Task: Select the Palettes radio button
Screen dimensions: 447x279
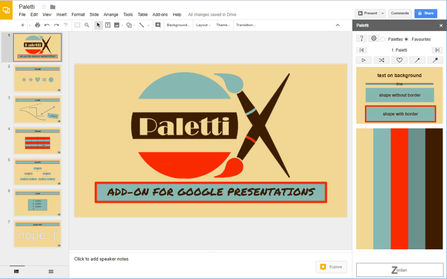Action: (x=383, y=39)
